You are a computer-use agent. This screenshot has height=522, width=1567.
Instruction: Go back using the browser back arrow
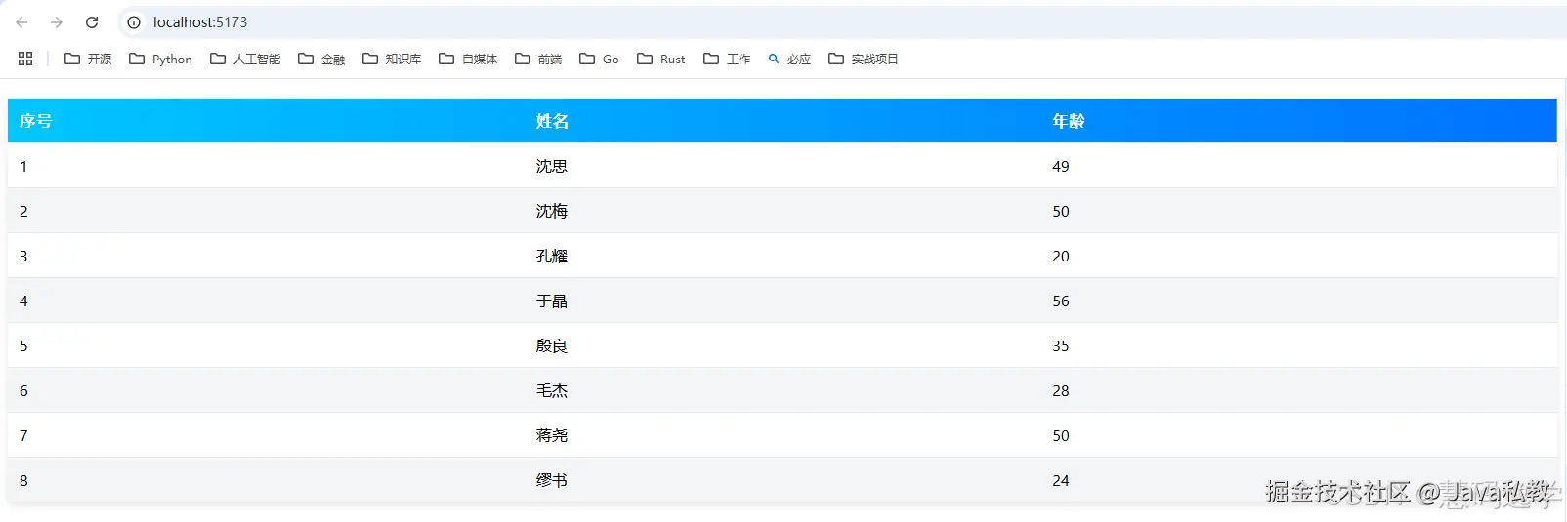coord(21,22)
